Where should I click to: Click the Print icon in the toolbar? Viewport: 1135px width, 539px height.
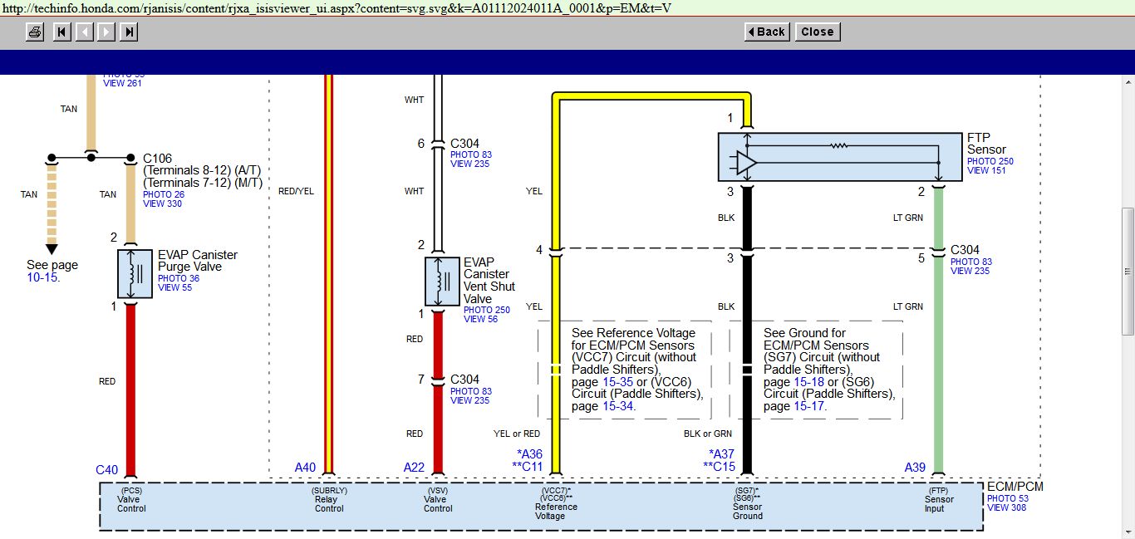coord(35,32)
